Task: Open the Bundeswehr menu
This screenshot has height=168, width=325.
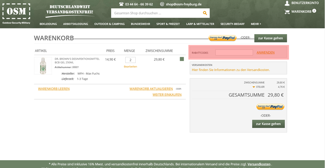Action: coord(141,24)
